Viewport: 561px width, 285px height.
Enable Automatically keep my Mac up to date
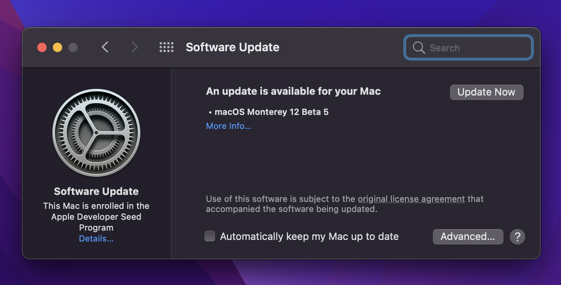[210, 236]
